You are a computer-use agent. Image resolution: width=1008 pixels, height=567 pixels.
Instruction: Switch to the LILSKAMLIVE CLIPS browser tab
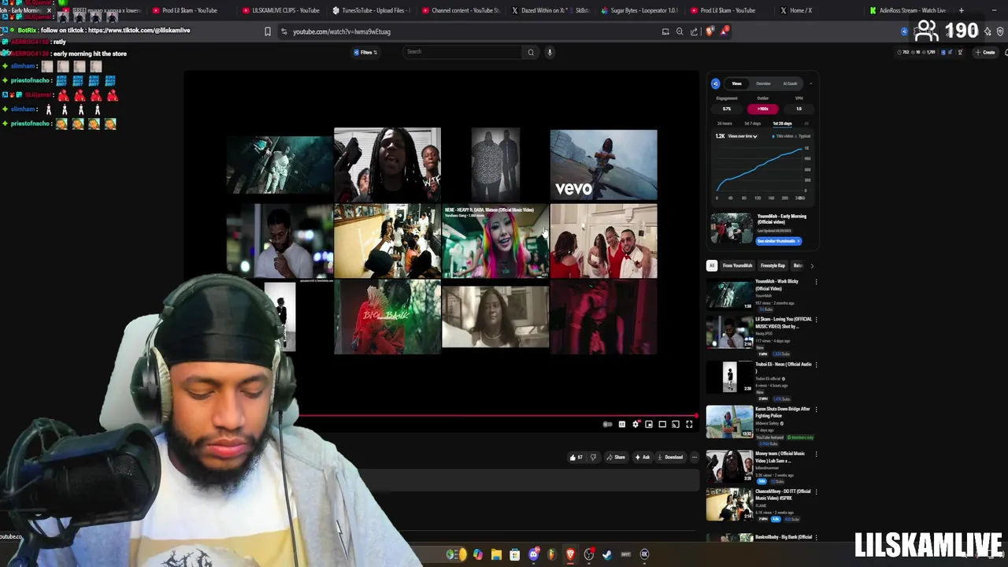click(281, 10)
